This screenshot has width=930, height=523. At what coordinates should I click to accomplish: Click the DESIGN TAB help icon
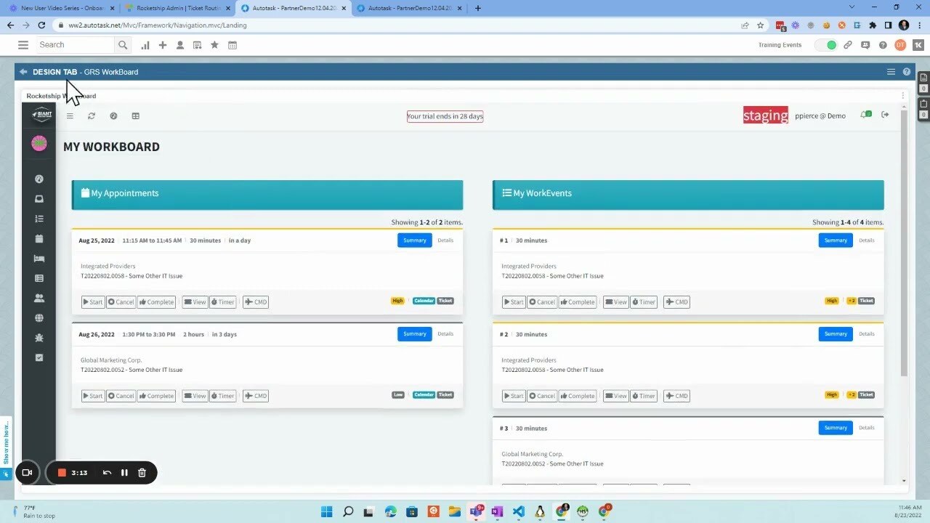(907, 72)
